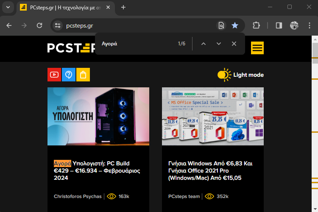318x212 pixels.
Task: Open the blue question help icon
Action: click(69, 75)
